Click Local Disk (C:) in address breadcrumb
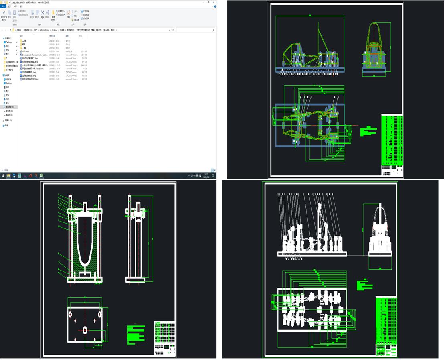 coord(28,30)
